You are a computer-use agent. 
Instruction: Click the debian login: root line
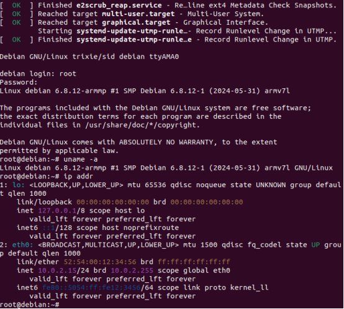click(38, 73)
